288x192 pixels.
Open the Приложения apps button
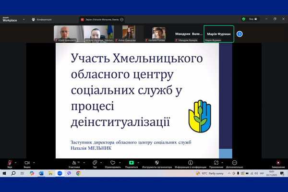click(x=216, y=163)
